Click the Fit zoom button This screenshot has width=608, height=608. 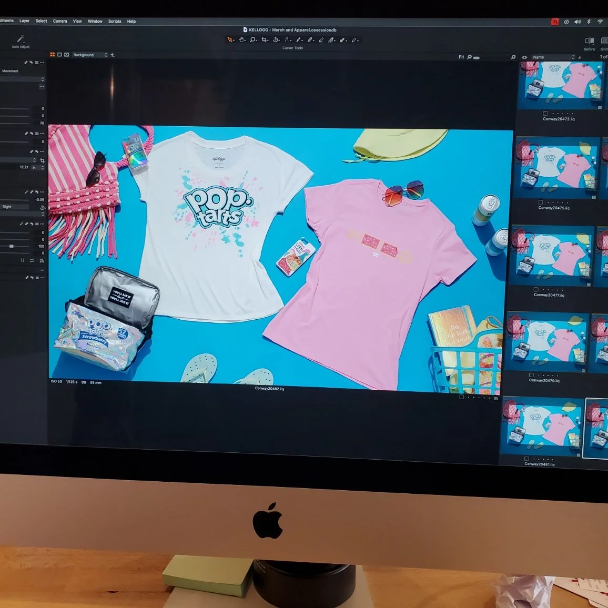point(461,57)
